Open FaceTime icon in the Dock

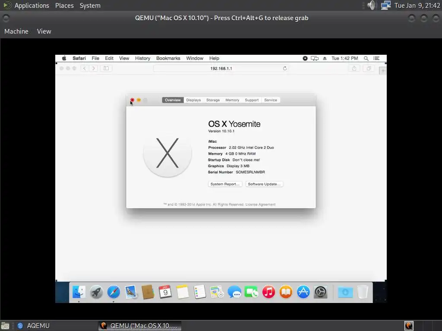point(251,292)
